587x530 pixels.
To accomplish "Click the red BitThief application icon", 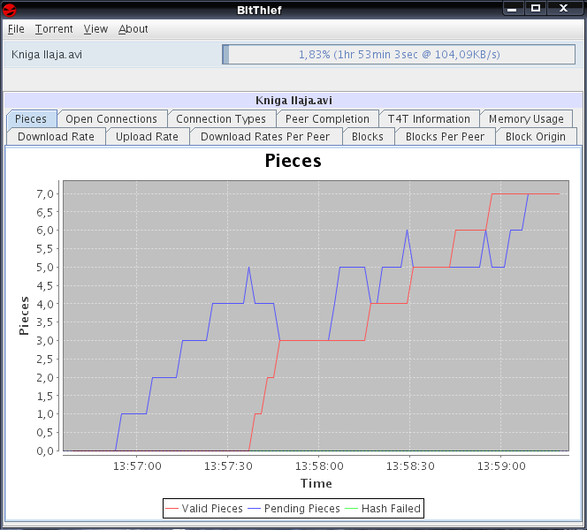I will [9, 10].
